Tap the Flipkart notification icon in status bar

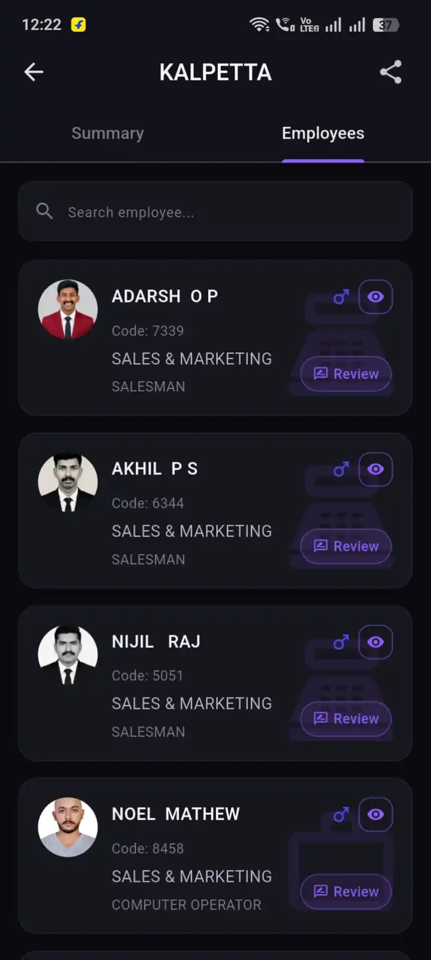[79, 25]
